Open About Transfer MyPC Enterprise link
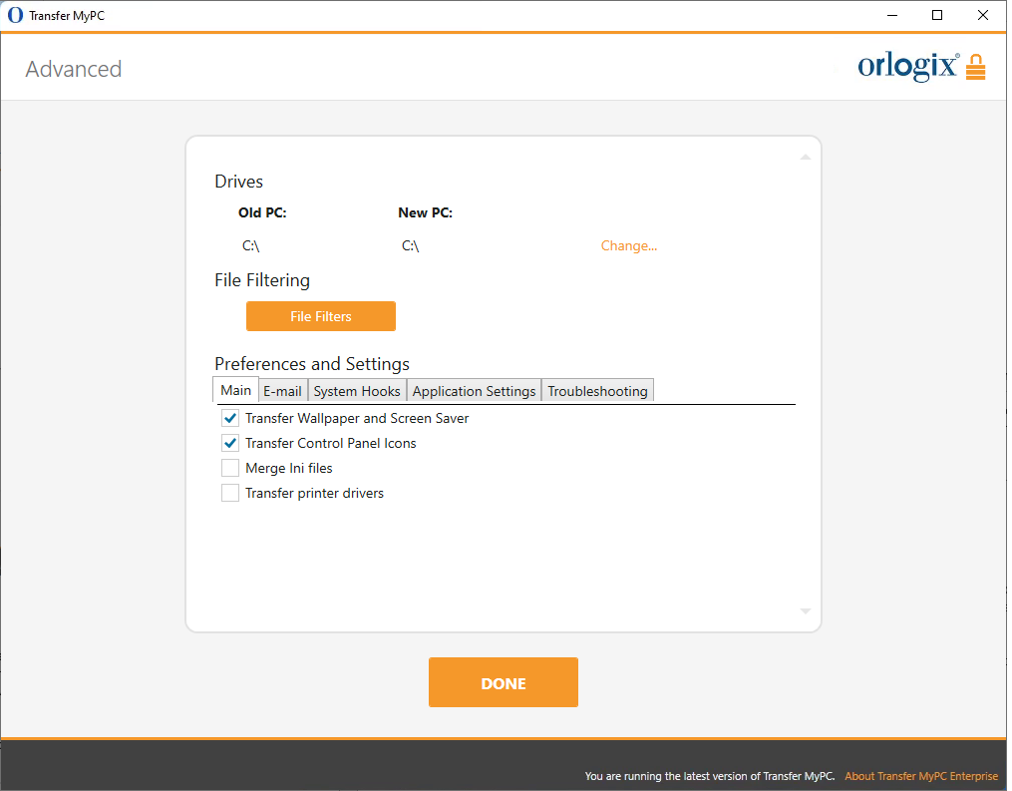The height and width of the screenshot is (791, 1012). (x=921, y=776)
